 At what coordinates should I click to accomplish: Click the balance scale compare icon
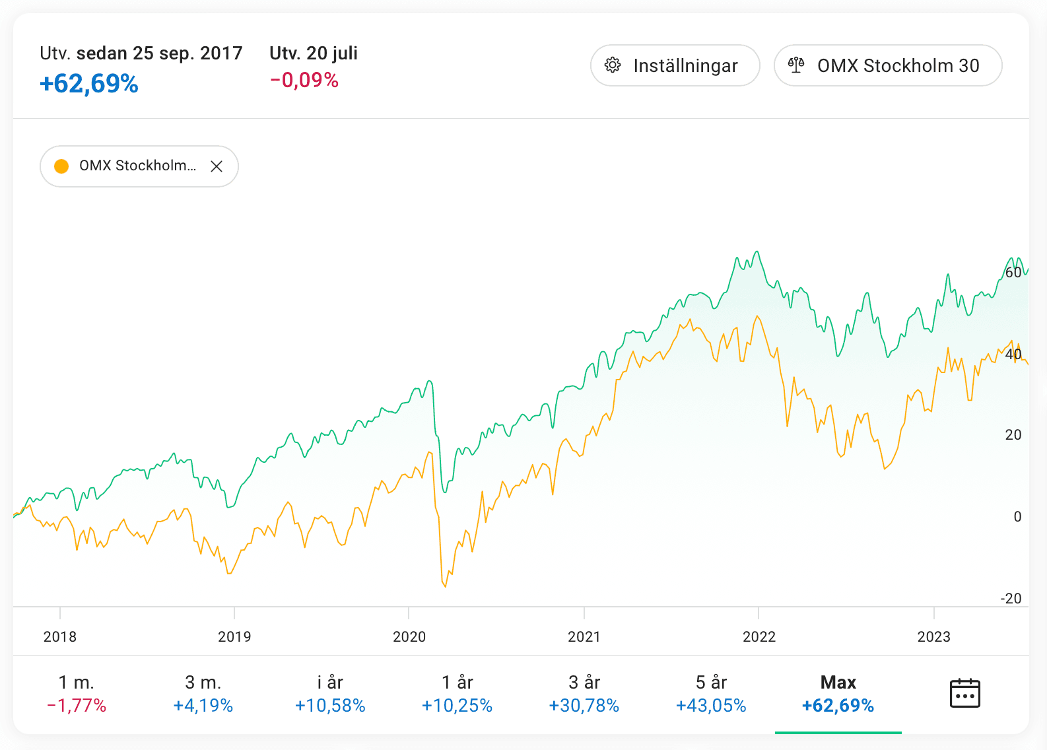coord(796,65)
